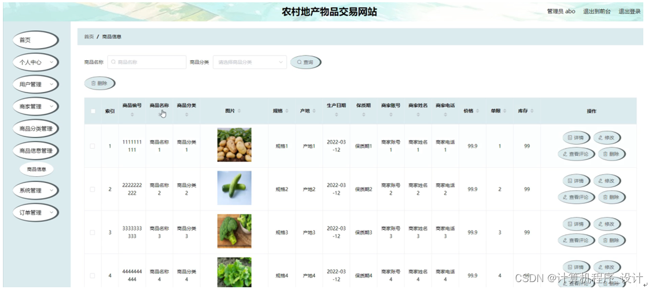Click 查看评论 for product row 2
The image size is (652, 289).
576,197
